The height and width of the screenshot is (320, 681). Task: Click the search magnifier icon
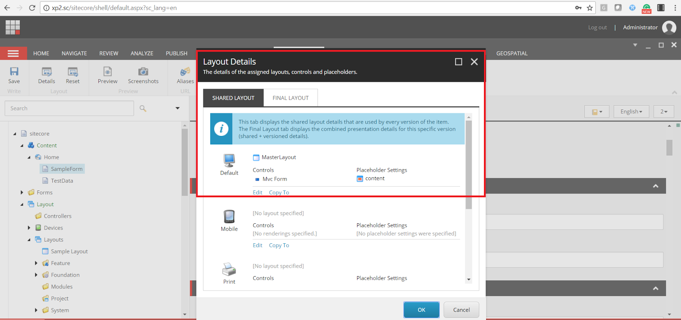click(143, 109)
